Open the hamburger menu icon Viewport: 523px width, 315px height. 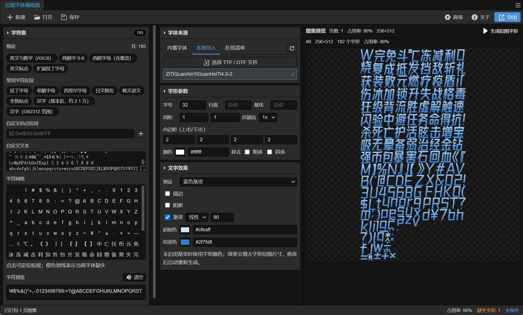tap(518, 5)
